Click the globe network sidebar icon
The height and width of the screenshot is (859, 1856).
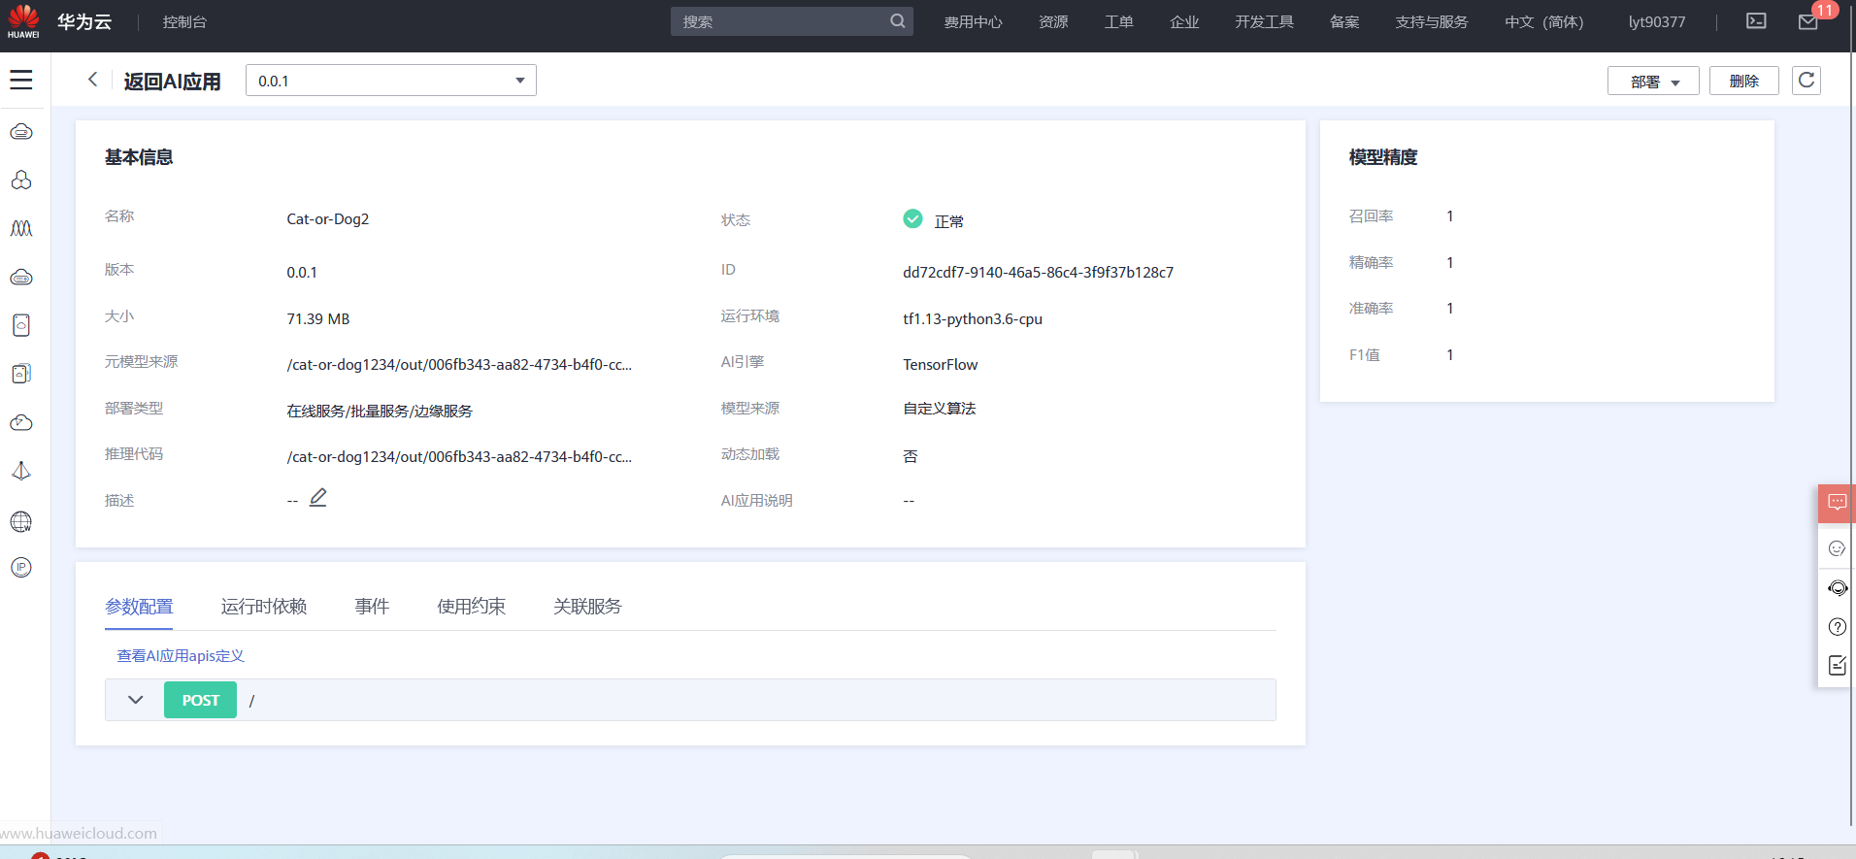[21, 521]
